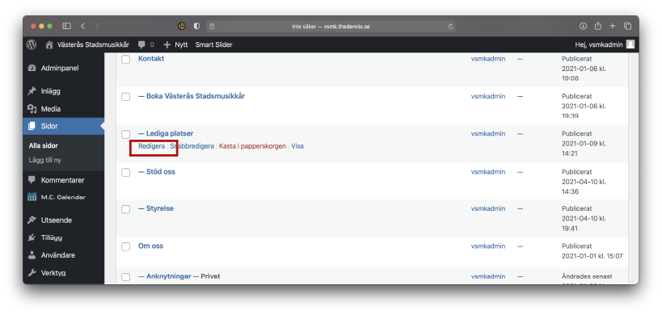The height and width of the screenshot is (315, 662).
Task: Check the Kontakt page checkbox
Action: [126, 60]
